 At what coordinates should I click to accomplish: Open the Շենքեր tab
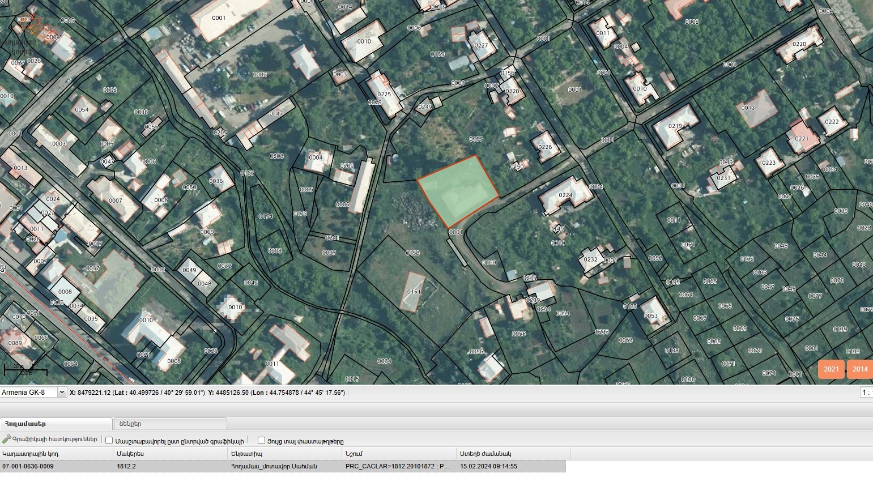[170, 424]
